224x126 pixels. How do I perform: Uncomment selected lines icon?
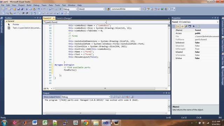pyautogui.click(x=35, y=13)
